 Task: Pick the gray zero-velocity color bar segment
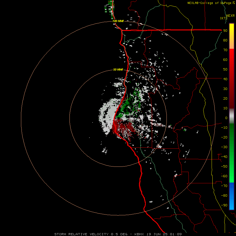(x=232, y=116)
